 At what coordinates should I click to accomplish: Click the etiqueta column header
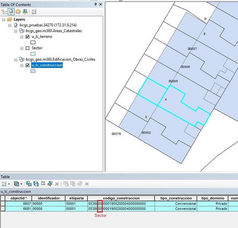(x=76, y=198)
